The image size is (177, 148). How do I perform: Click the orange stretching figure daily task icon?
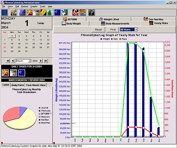click(5, 73)
